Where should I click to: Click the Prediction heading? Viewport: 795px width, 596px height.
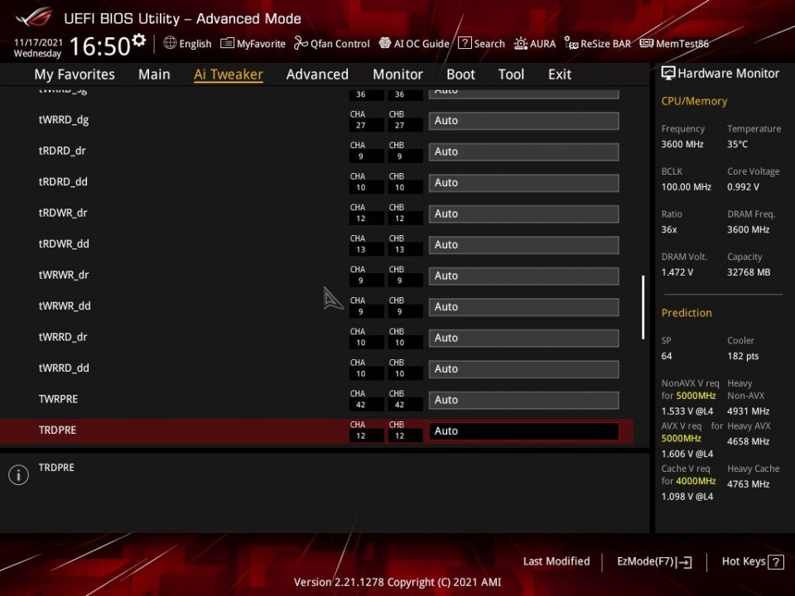[x=687, y=313]
